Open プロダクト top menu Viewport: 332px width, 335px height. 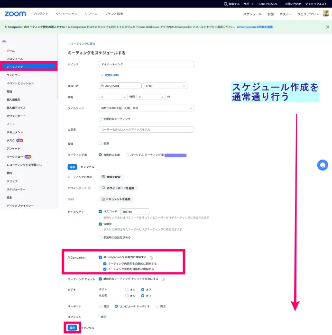[x=40, y=14]
